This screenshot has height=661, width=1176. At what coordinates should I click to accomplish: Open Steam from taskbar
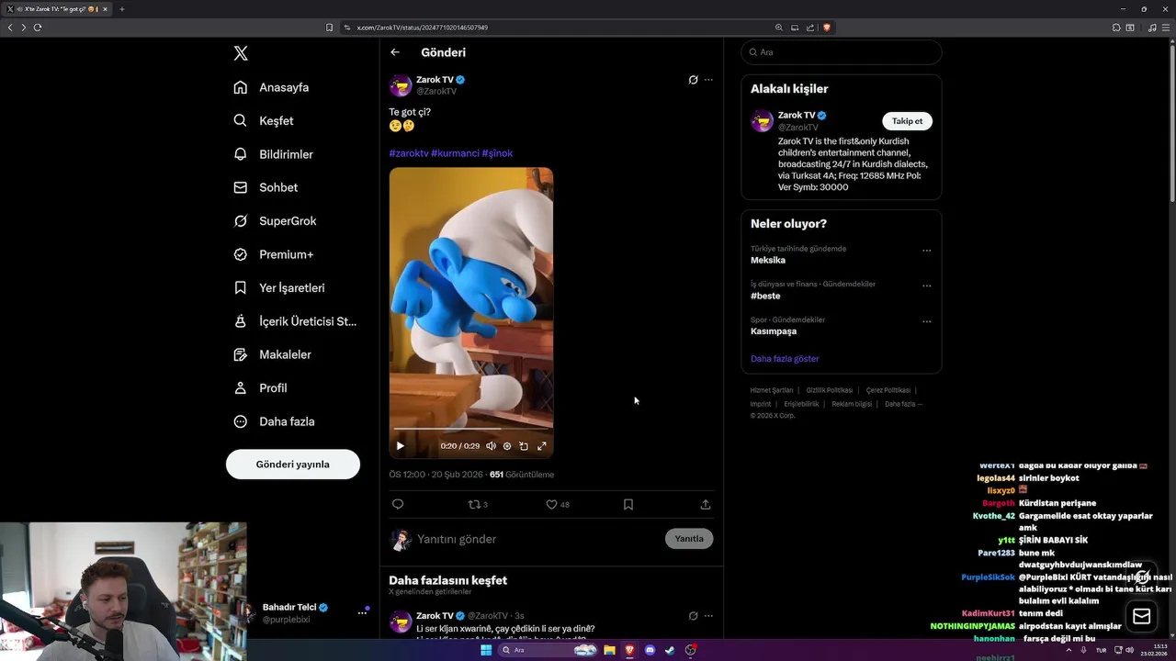(x=670, y=650)
